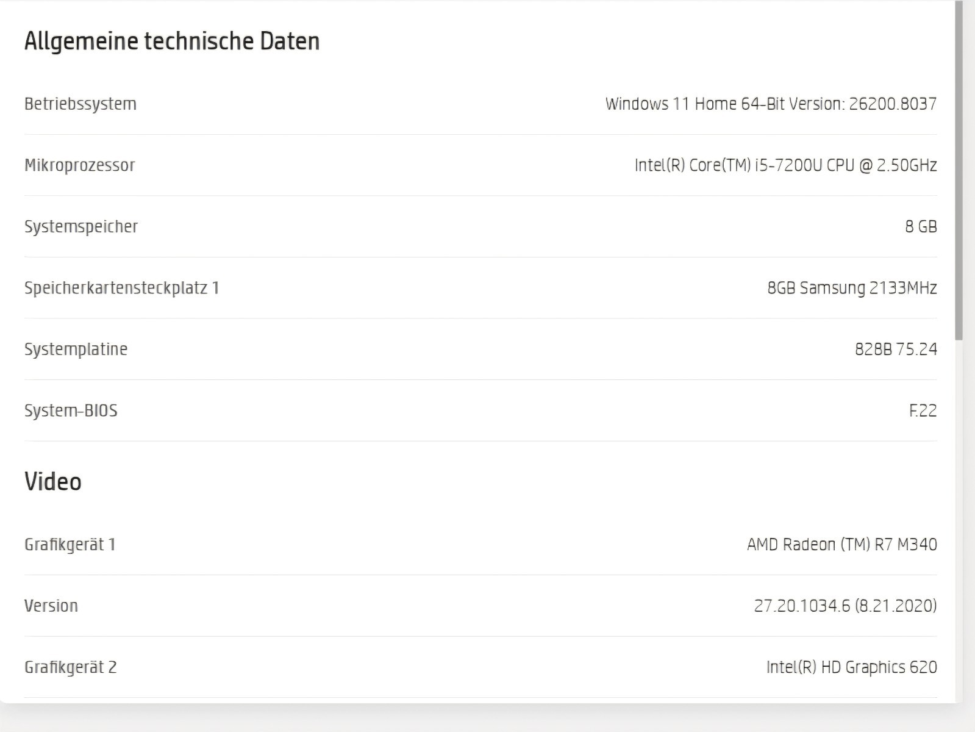Click the driver version 27.20.1034.6 value
975x732 pixels.
pos(845,606)
